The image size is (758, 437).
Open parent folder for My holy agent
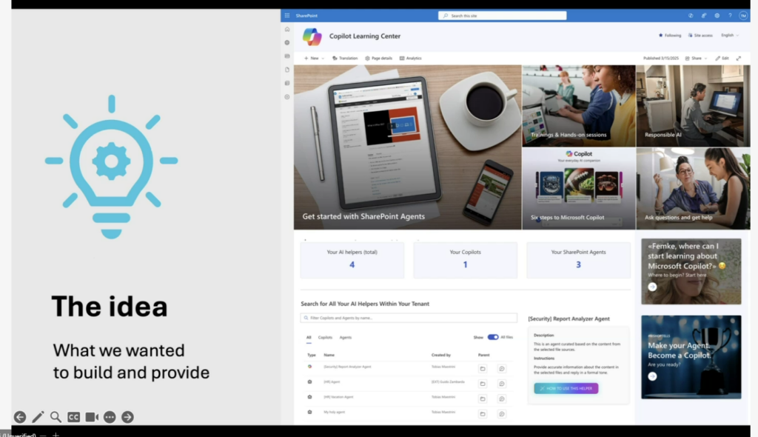(x=483, y=414)
